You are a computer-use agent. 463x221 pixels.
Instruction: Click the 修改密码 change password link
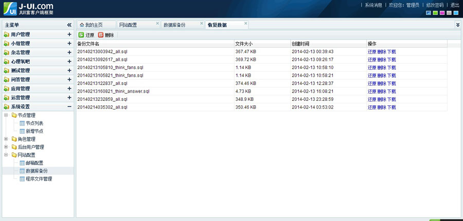point(435,5)
